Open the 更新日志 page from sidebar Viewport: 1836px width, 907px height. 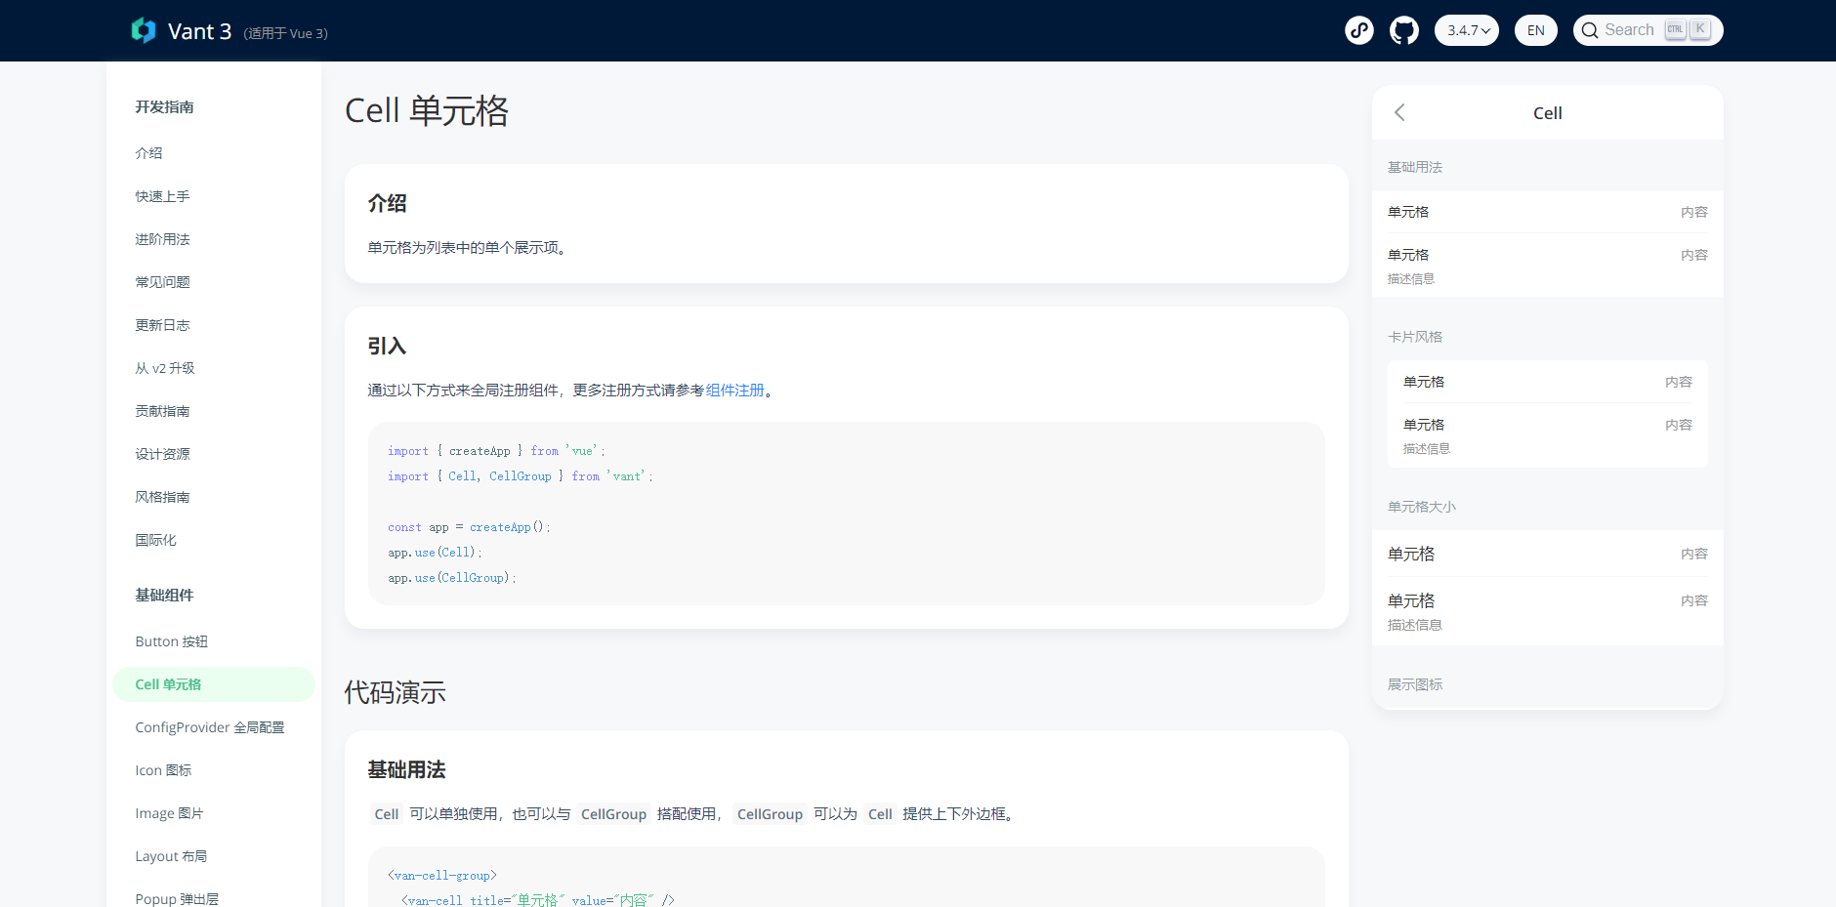click(x=162, y=325)
